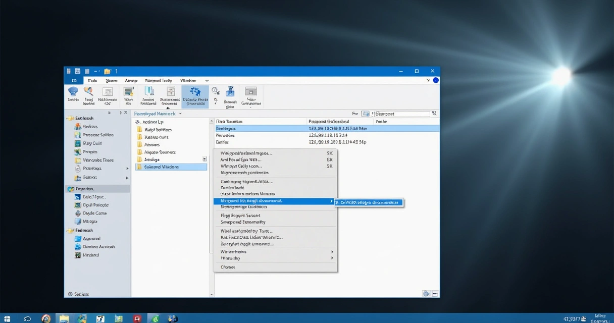Expand the Wanefranre submenu arrow
The image size is (614, 323).
pyautogui.click(x=332, y=252)
